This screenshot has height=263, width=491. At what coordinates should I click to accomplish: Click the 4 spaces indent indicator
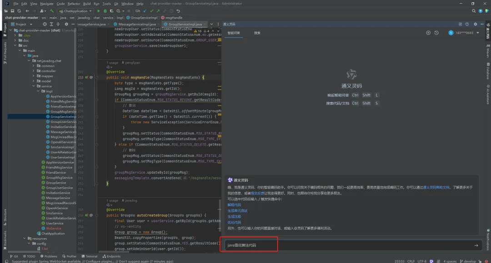coord(450,261)
